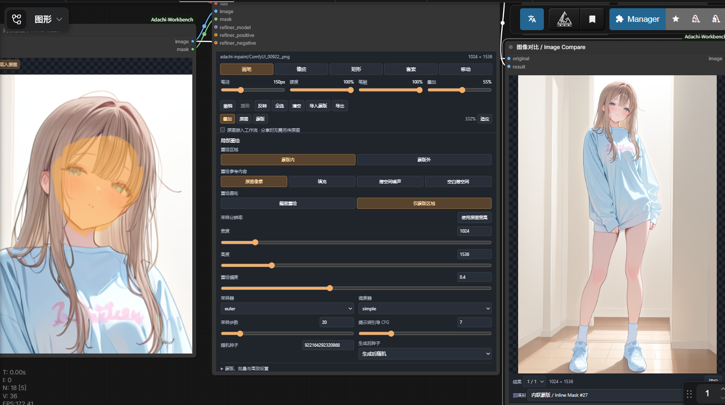725x405 pixels.
Task: Click the left node's image output port
Action: (193, 41)
